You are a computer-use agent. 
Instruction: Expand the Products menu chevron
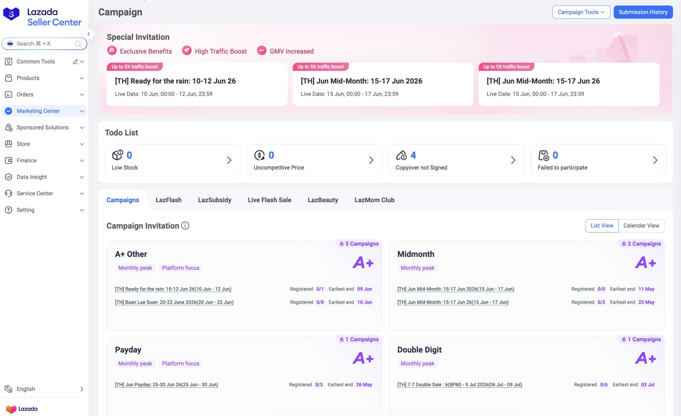[82, 78]
